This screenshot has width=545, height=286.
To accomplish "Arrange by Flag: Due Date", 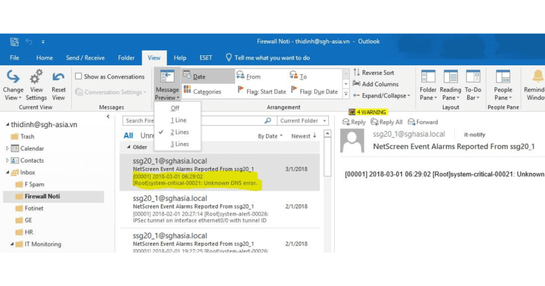I will [315, 91].
